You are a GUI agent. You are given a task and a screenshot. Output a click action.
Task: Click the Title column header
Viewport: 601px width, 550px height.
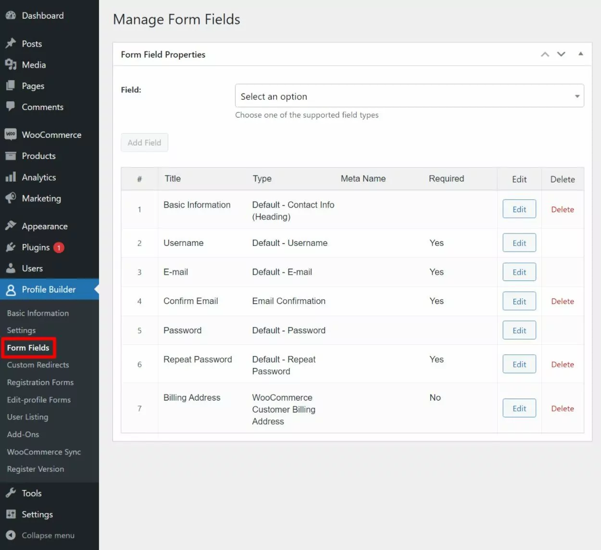point(173,179)
